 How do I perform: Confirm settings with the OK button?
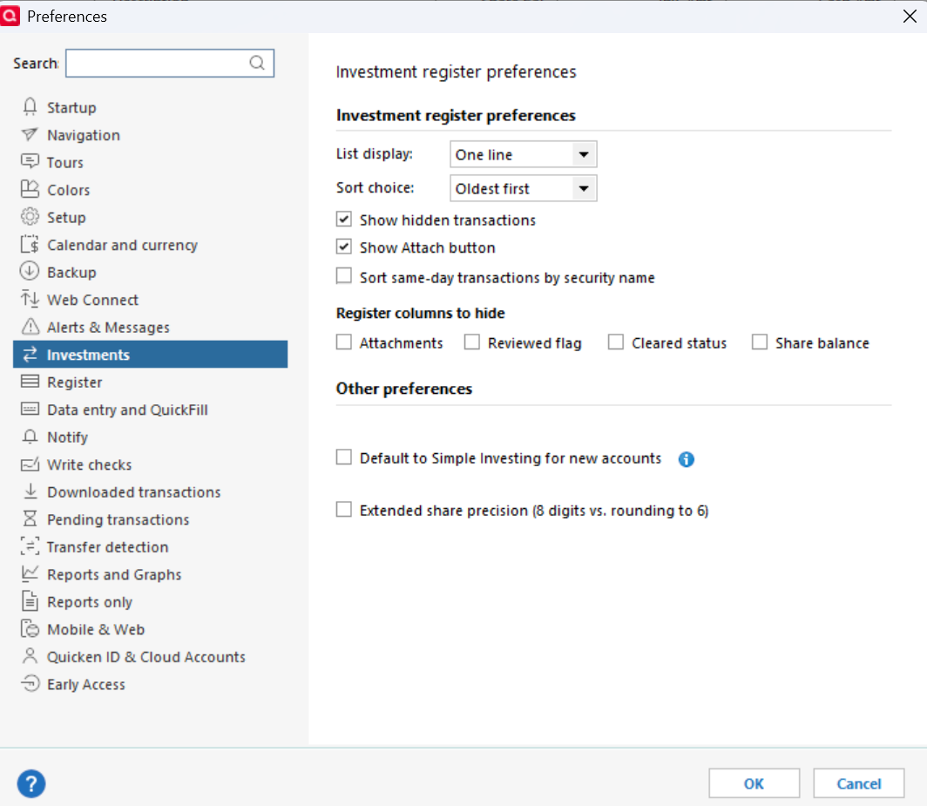(754, 783)
